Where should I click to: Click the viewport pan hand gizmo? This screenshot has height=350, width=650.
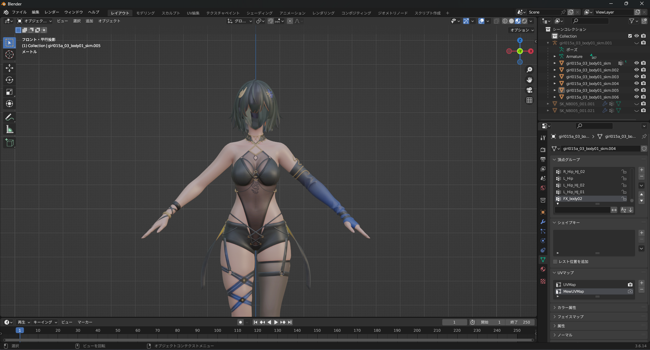pos(529,80)
